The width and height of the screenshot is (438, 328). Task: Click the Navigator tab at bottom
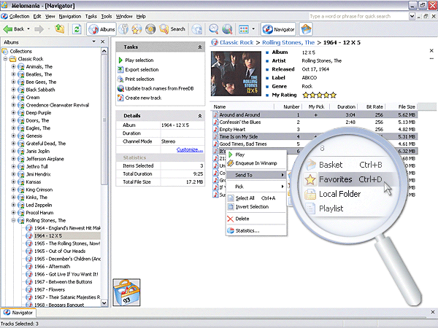pos(19,313)
